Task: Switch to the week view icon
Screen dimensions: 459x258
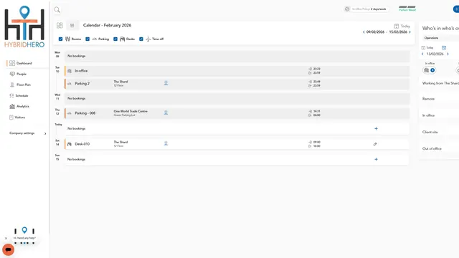Action: [72, 26]
